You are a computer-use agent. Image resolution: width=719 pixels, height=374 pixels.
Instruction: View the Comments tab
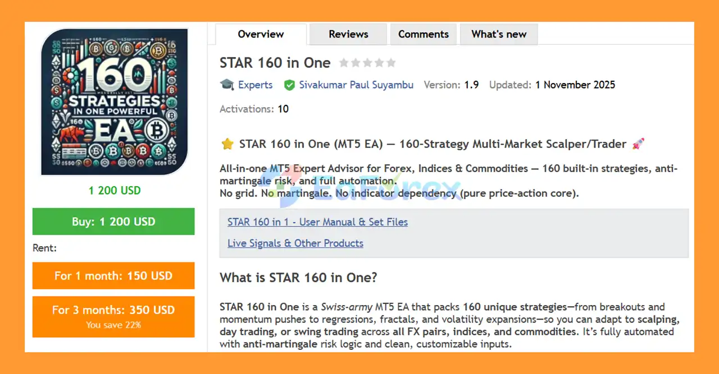(423, 34)
